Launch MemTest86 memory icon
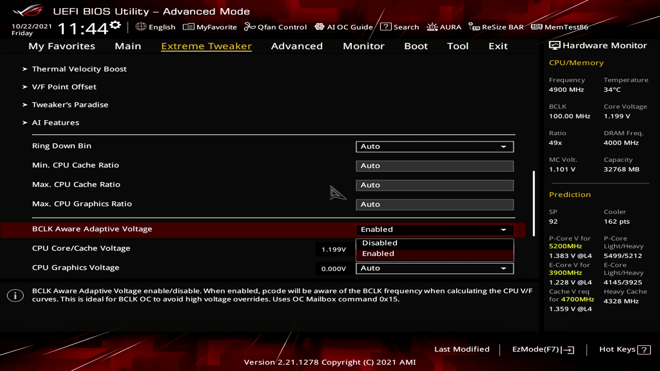 click(536, 27)
